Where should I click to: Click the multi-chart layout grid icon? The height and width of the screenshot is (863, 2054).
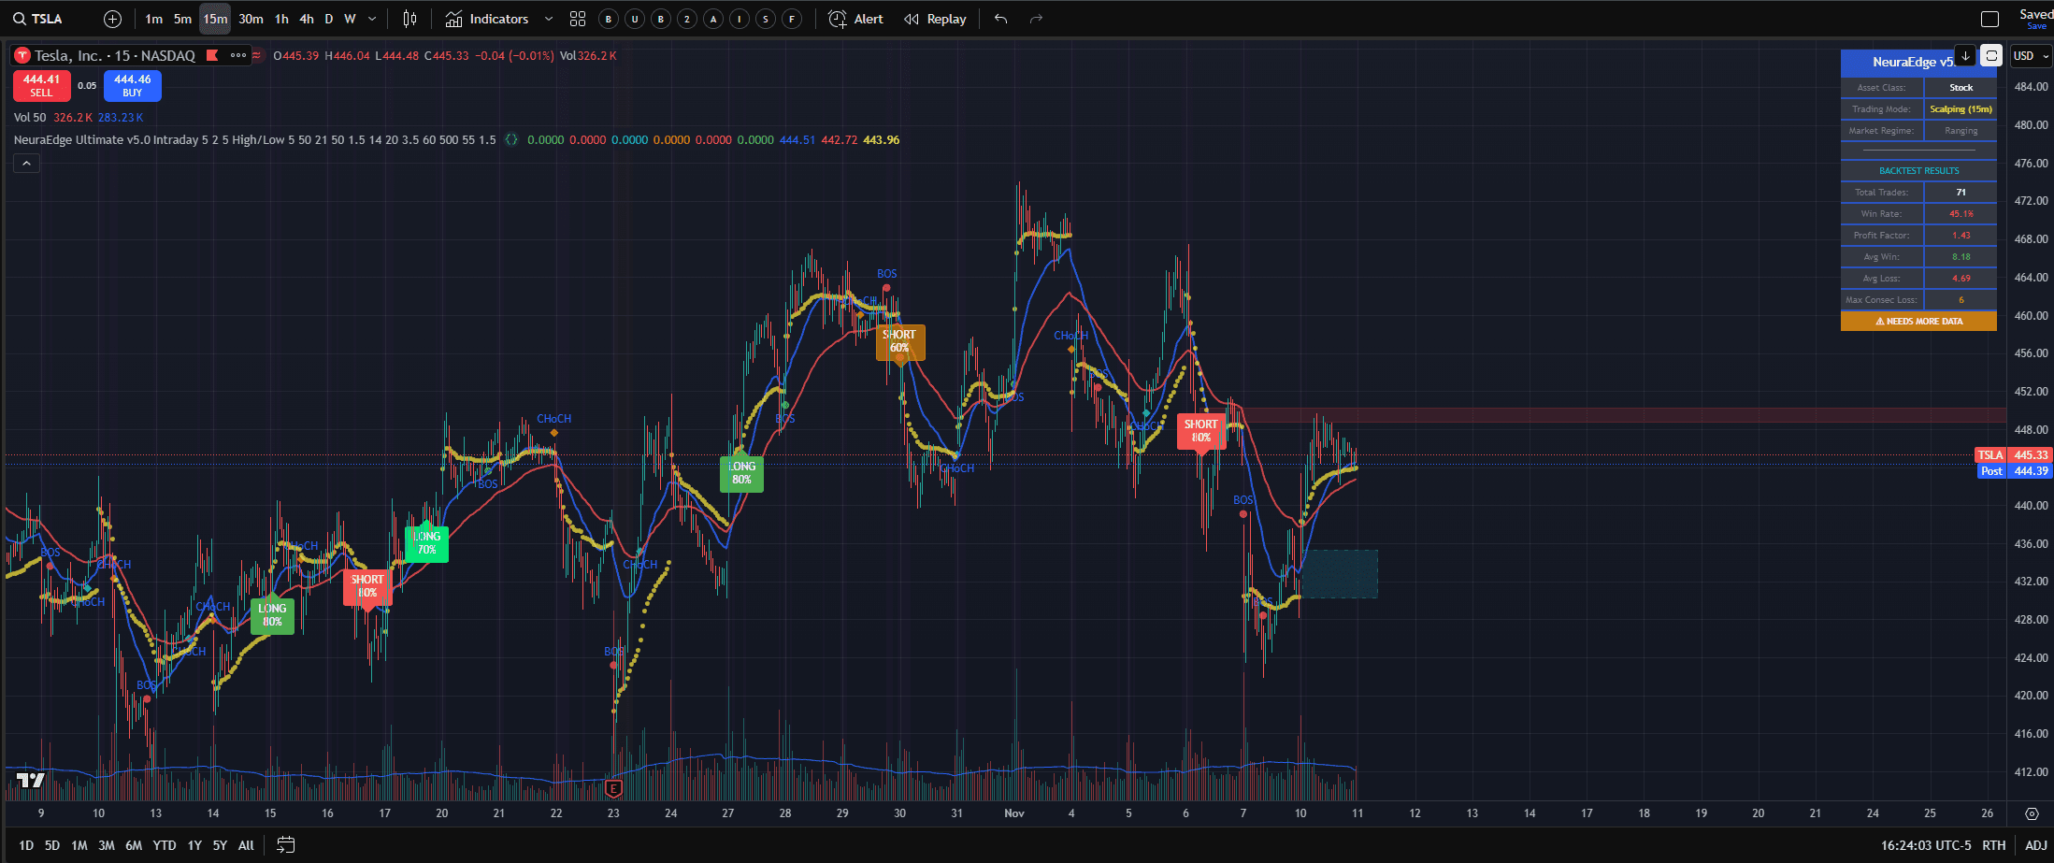point(577,18)
